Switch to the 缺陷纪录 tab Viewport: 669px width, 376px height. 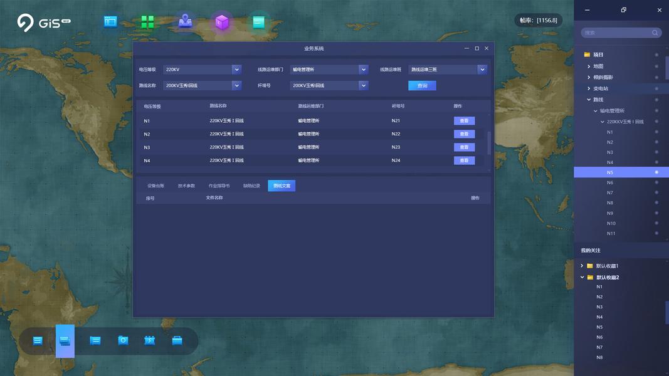tap(251, 186)
